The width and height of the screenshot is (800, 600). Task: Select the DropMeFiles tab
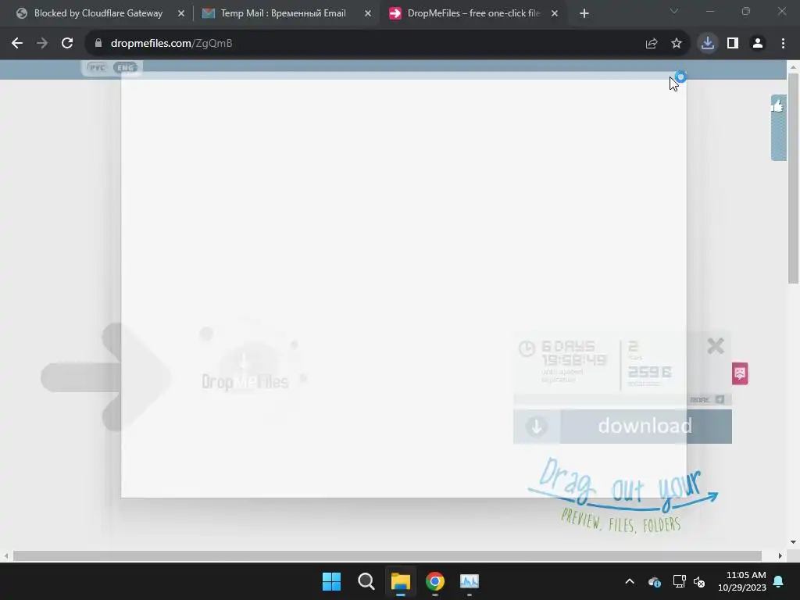point(473,13)
